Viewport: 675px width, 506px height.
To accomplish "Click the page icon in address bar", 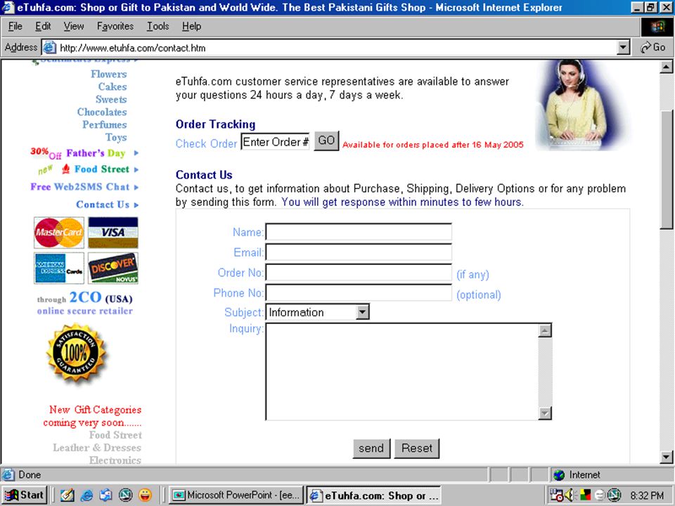I will 49,47.
